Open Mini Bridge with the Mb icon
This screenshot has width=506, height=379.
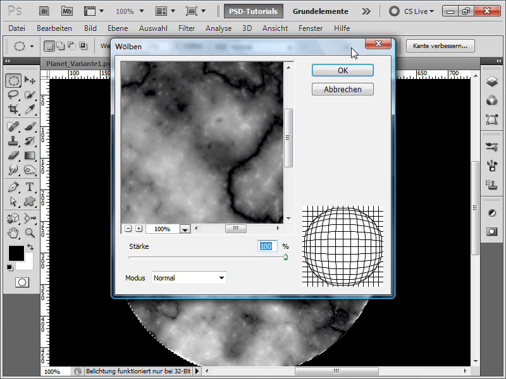pyautogui.click(x=67, y=11)
